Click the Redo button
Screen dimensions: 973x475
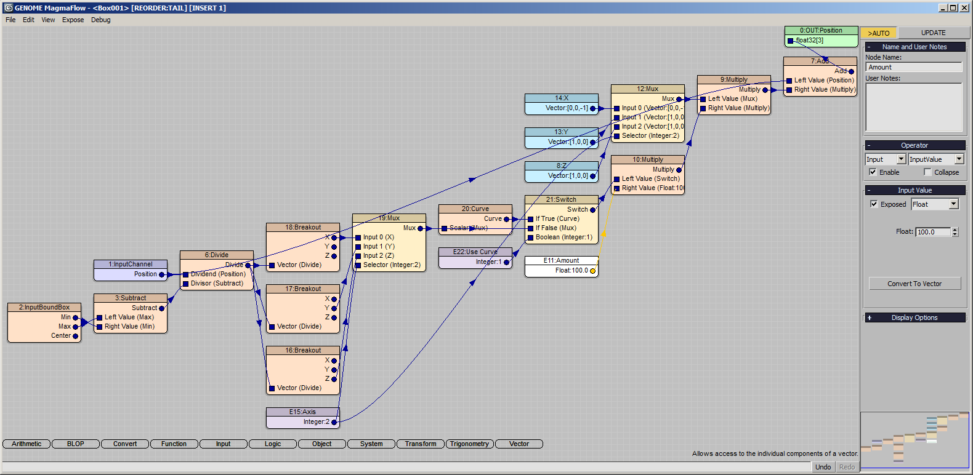(x=847, y=467)
